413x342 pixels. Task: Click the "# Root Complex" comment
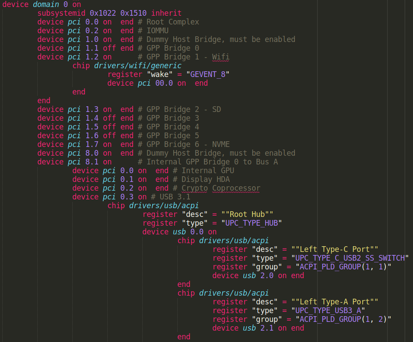(168, 22)
